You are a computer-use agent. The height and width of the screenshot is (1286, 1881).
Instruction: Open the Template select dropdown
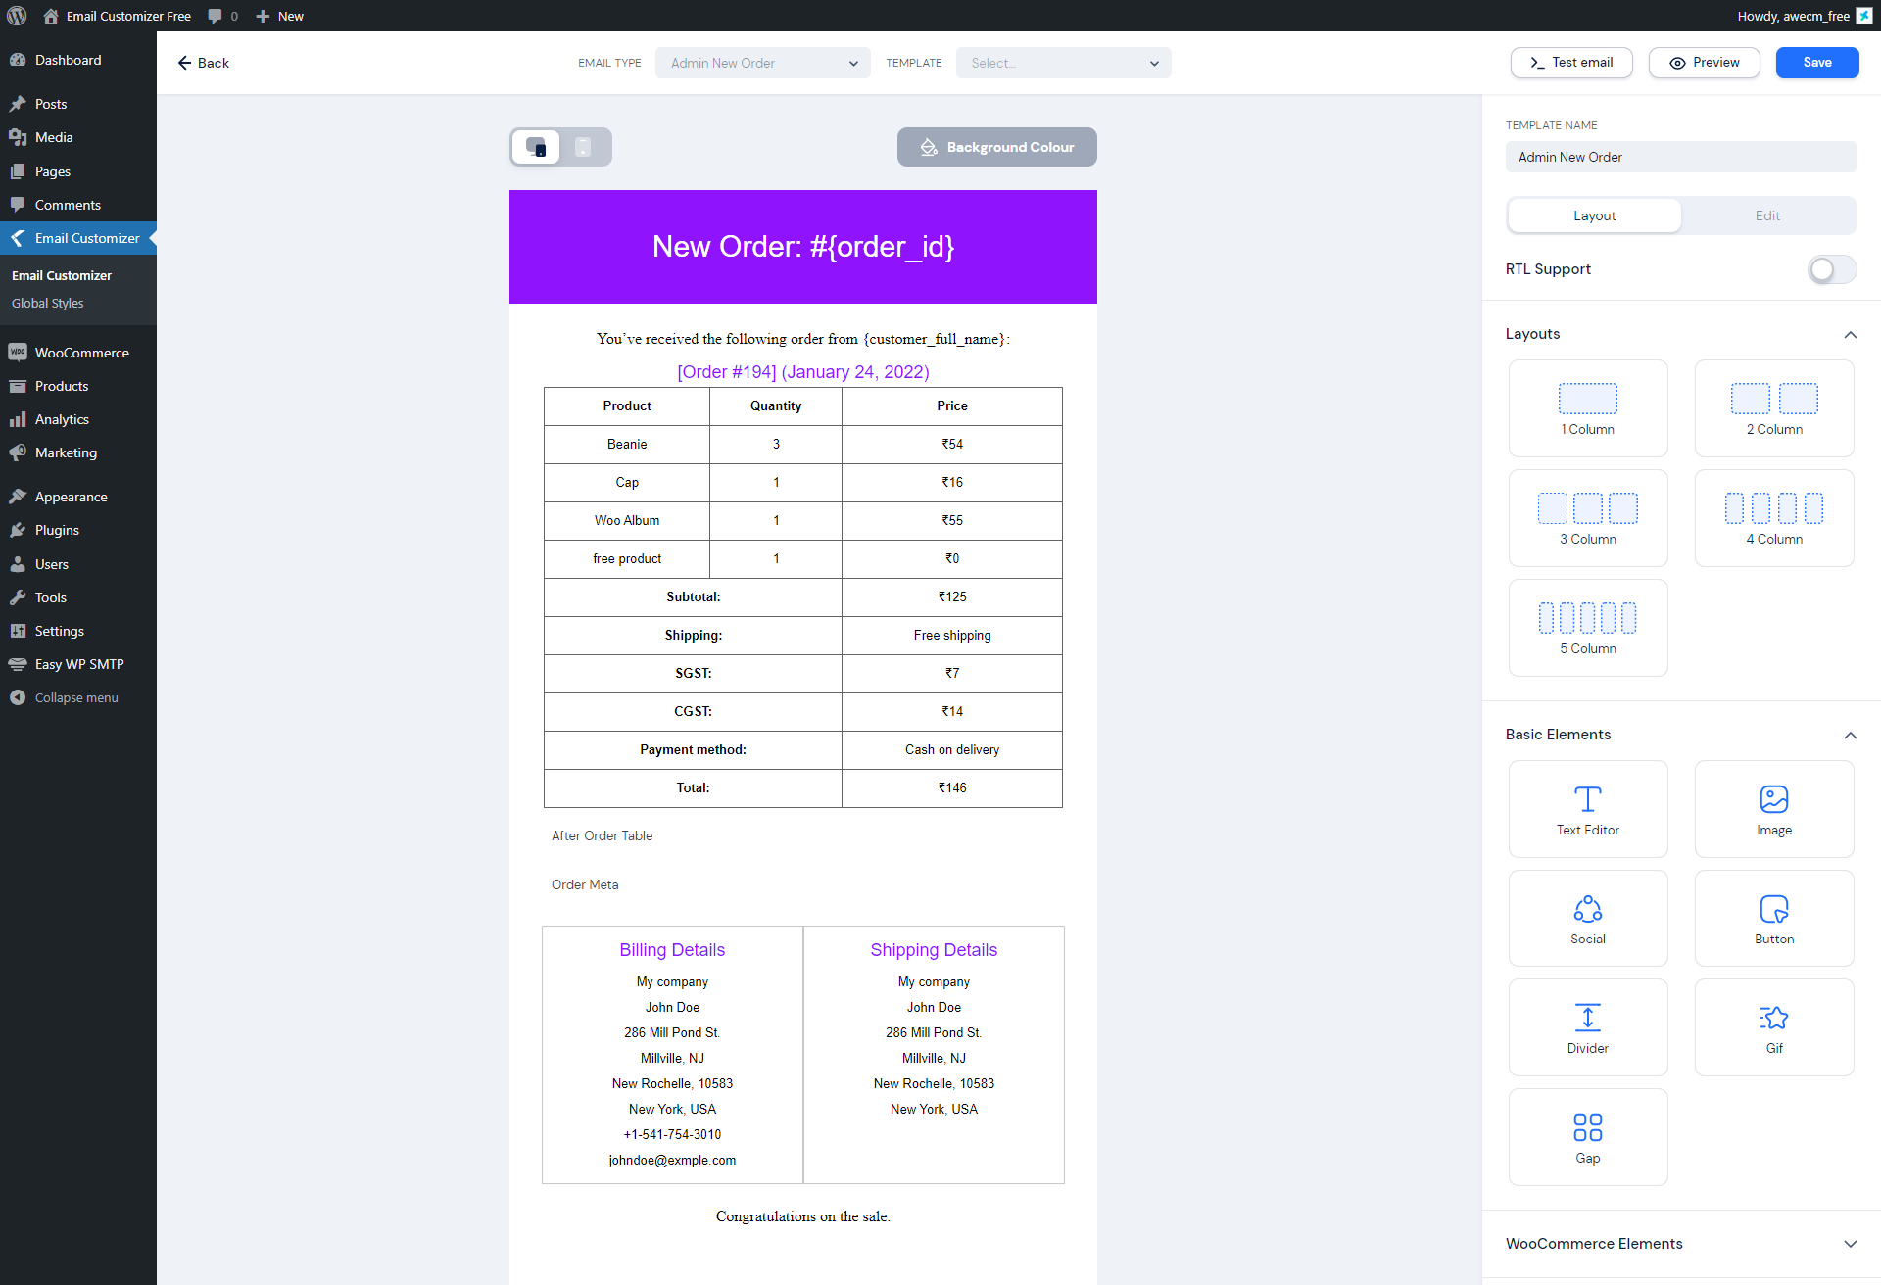(x=1063, y=63)
